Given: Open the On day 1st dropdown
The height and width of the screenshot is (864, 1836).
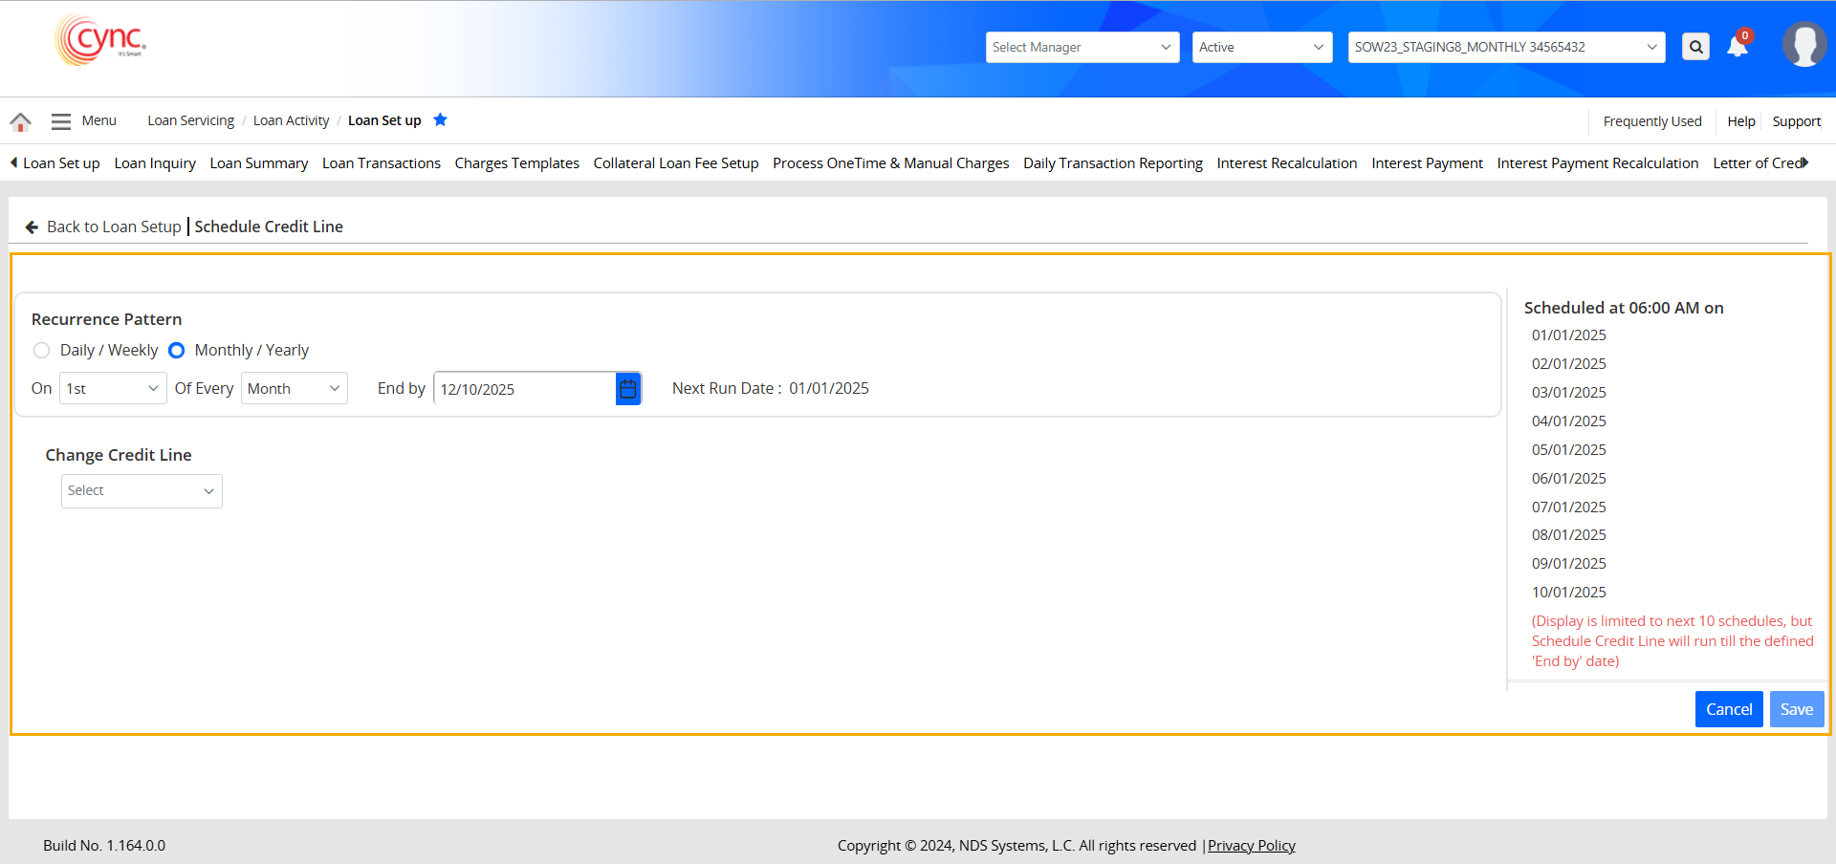Looking at the screenshot, I should [112, 389].
